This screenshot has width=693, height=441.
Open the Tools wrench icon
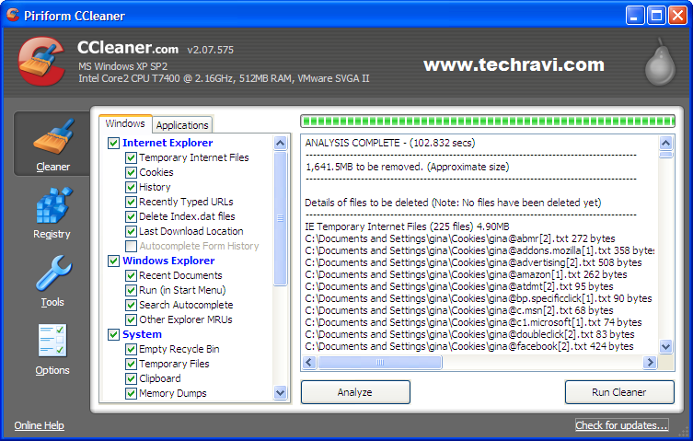click(53, 273)
